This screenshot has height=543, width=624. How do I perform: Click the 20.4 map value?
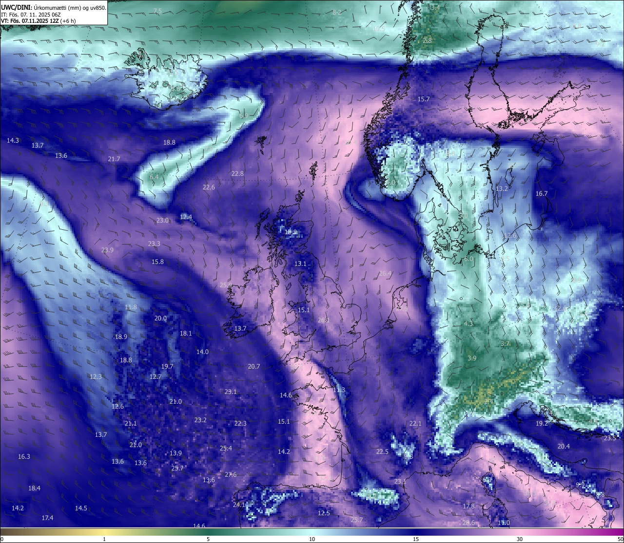click(x=564, y=446)
